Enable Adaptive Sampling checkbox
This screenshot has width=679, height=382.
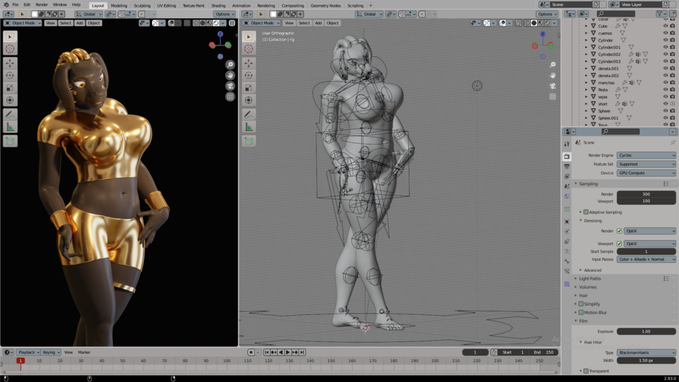click(586, 212)
